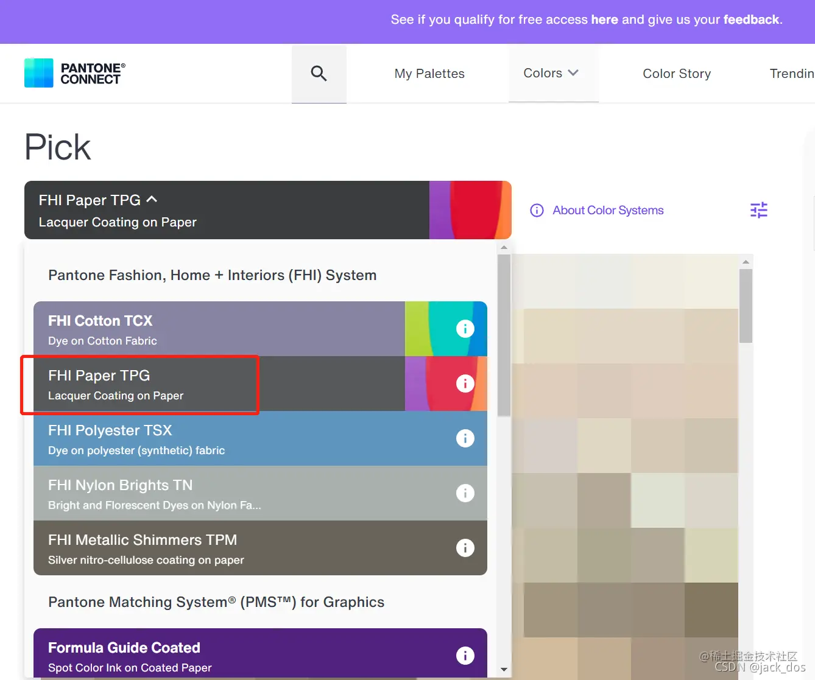Viewport: 815px width, 680px height.
Task: Open the Trending menu item
Action: click(x=792, y=74)
